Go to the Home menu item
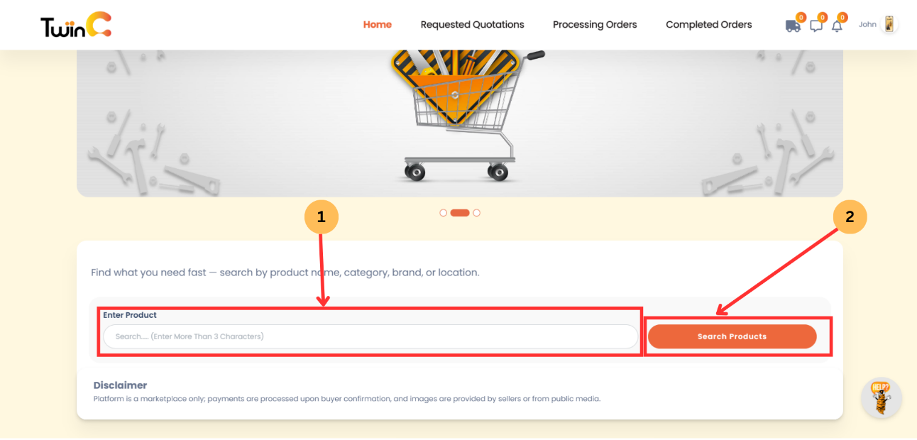This screenshot has width=917, height=440. 377,24
